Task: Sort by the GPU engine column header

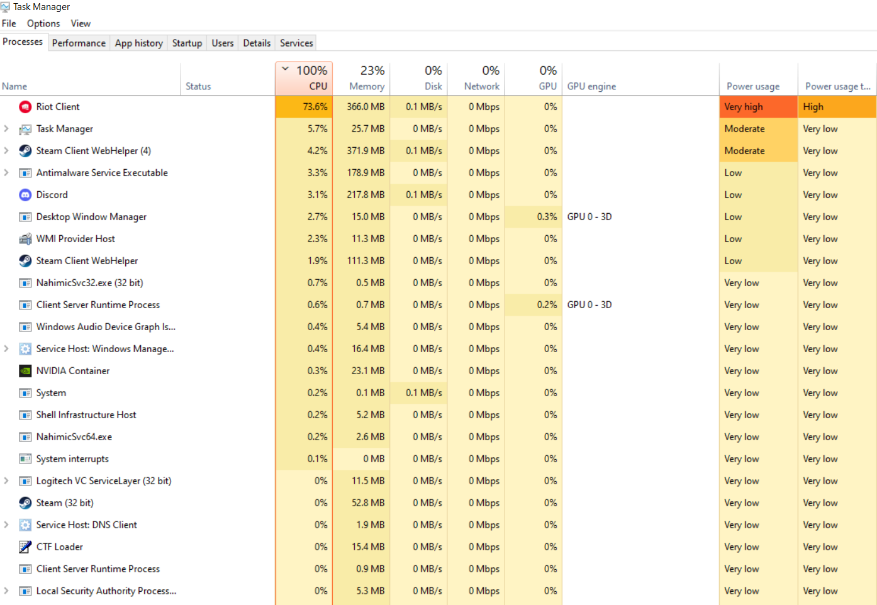Action: [x=640, y=79]
